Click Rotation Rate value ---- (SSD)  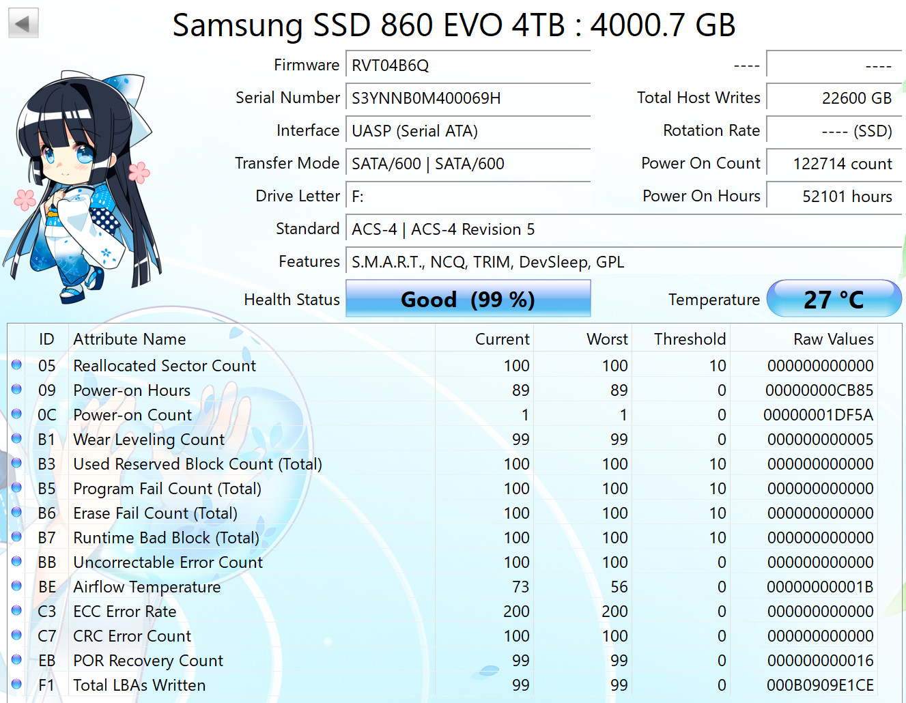(x=834, y=131)
